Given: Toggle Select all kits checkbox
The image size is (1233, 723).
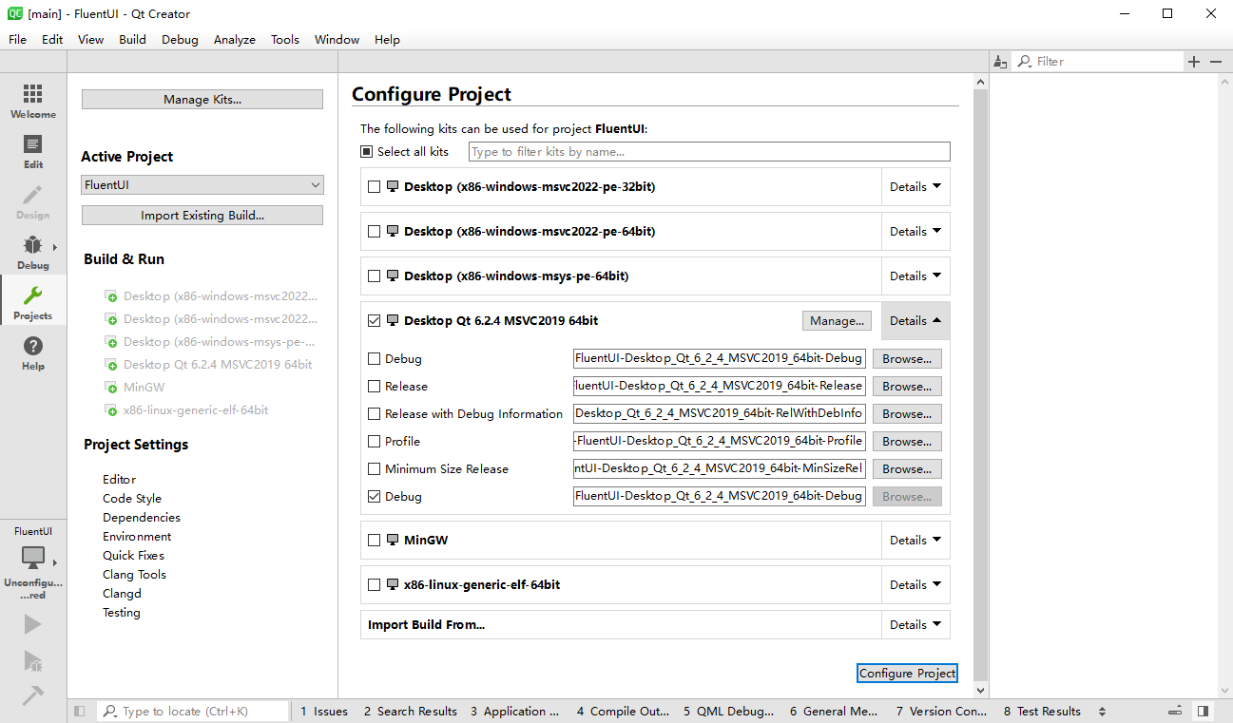Looking at the screenshot, I should coord(367,152).
